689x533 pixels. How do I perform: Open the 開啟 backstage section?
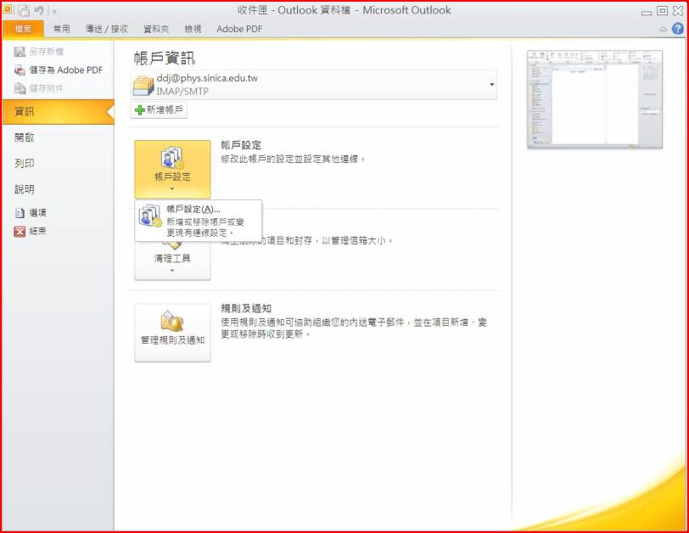point(24,137)
